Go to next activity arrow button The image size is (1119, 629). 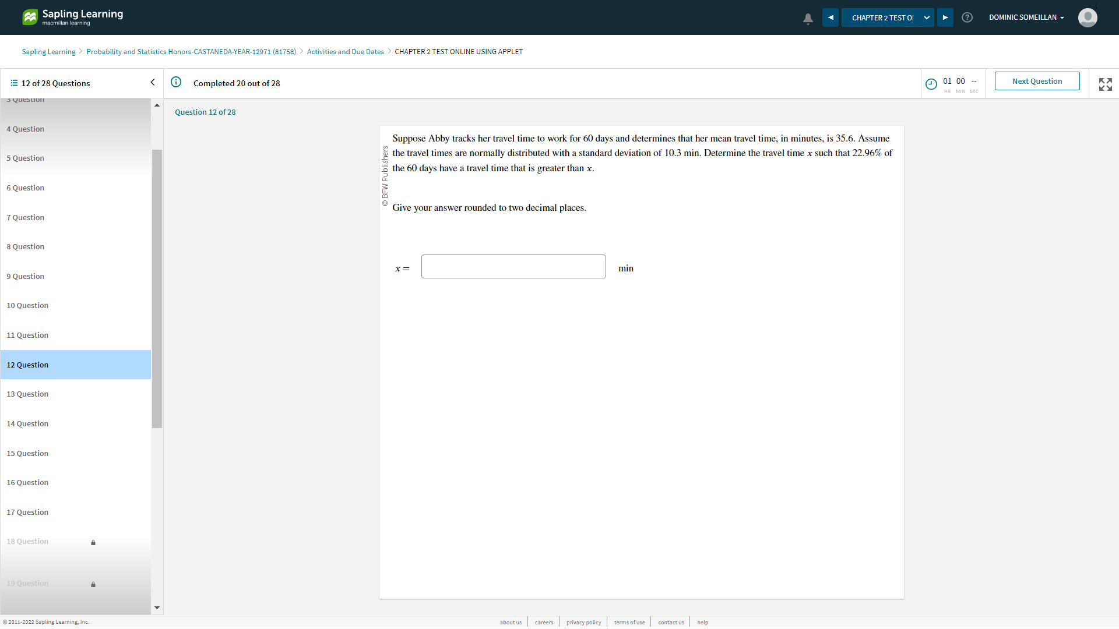pos(945,17)
